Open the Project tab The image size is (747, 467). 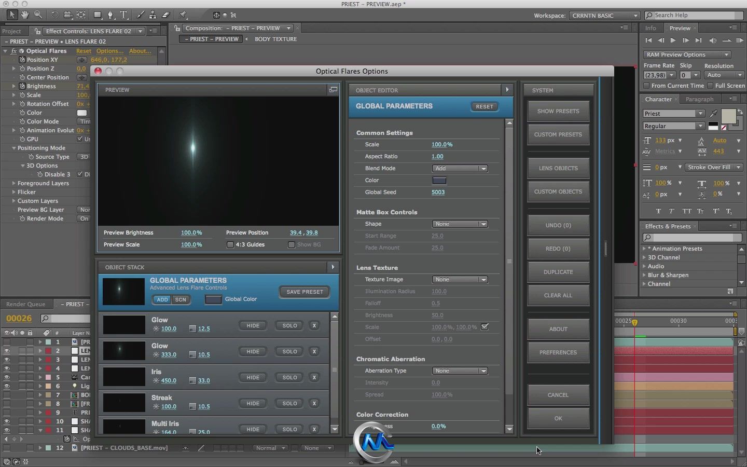(11, 31)
